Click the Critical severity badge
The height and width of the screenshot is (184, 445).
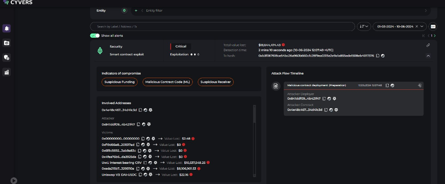click(181, 47)
